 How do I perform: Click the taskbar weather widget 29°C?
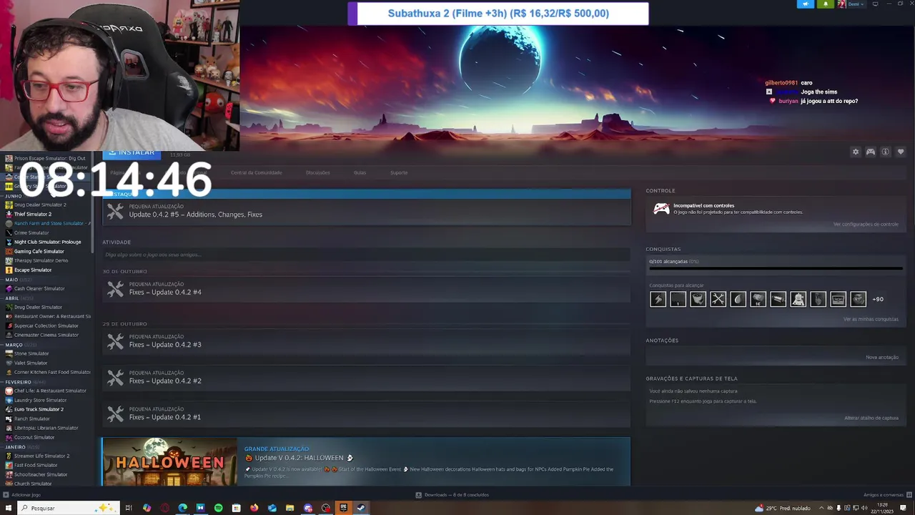click(782, 508)
